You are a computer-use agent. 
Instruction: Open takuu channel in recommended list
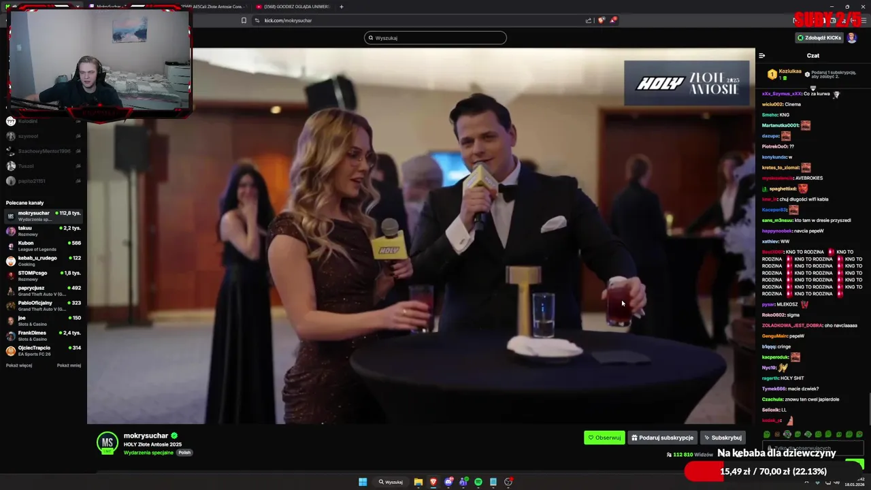click(x=44, y=231)
